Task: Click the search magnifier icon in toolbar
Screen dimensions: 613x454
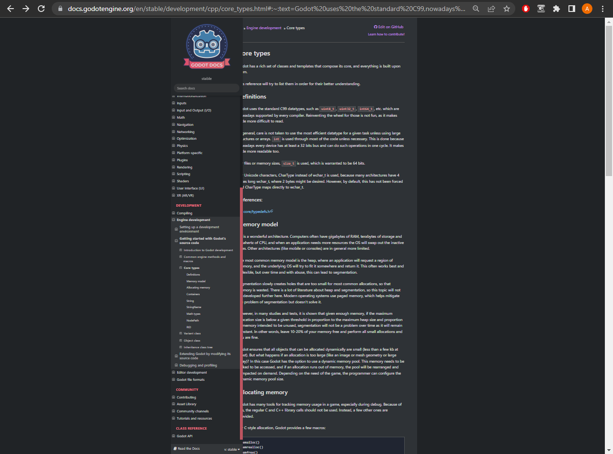Action: tap(476, 8)
